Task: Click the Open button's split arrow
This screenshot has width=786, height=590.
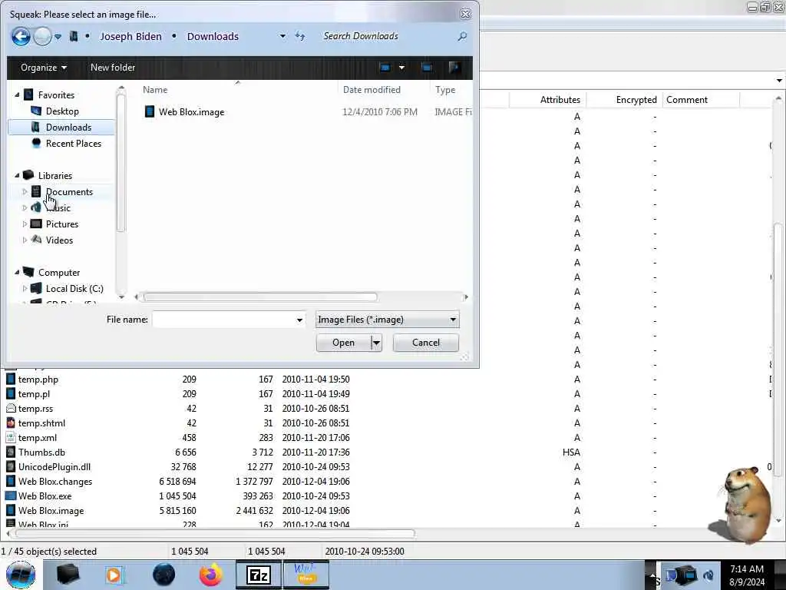Action: (376, 343)
